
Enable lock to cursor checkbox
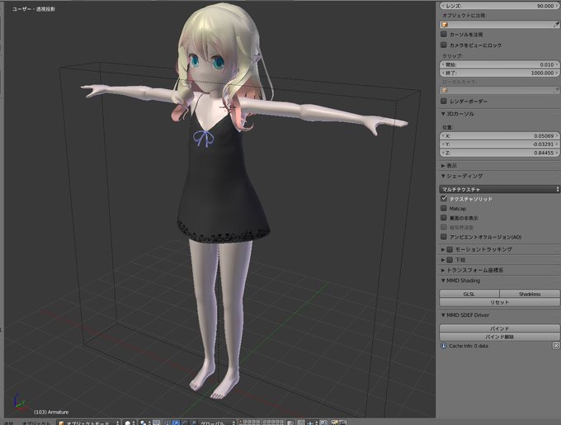point(444,34)
